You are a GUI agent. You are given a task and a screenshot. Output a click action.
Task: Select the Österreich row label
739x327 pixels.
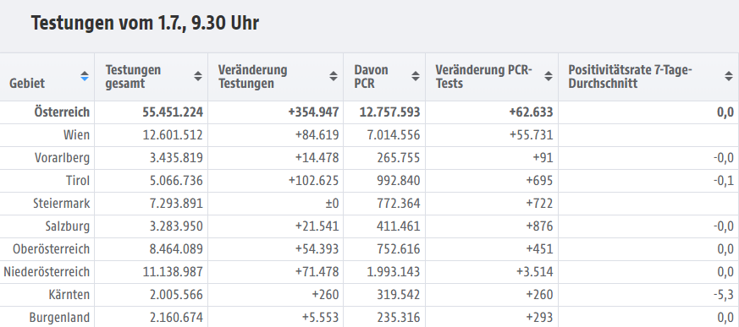pos(62,112)
